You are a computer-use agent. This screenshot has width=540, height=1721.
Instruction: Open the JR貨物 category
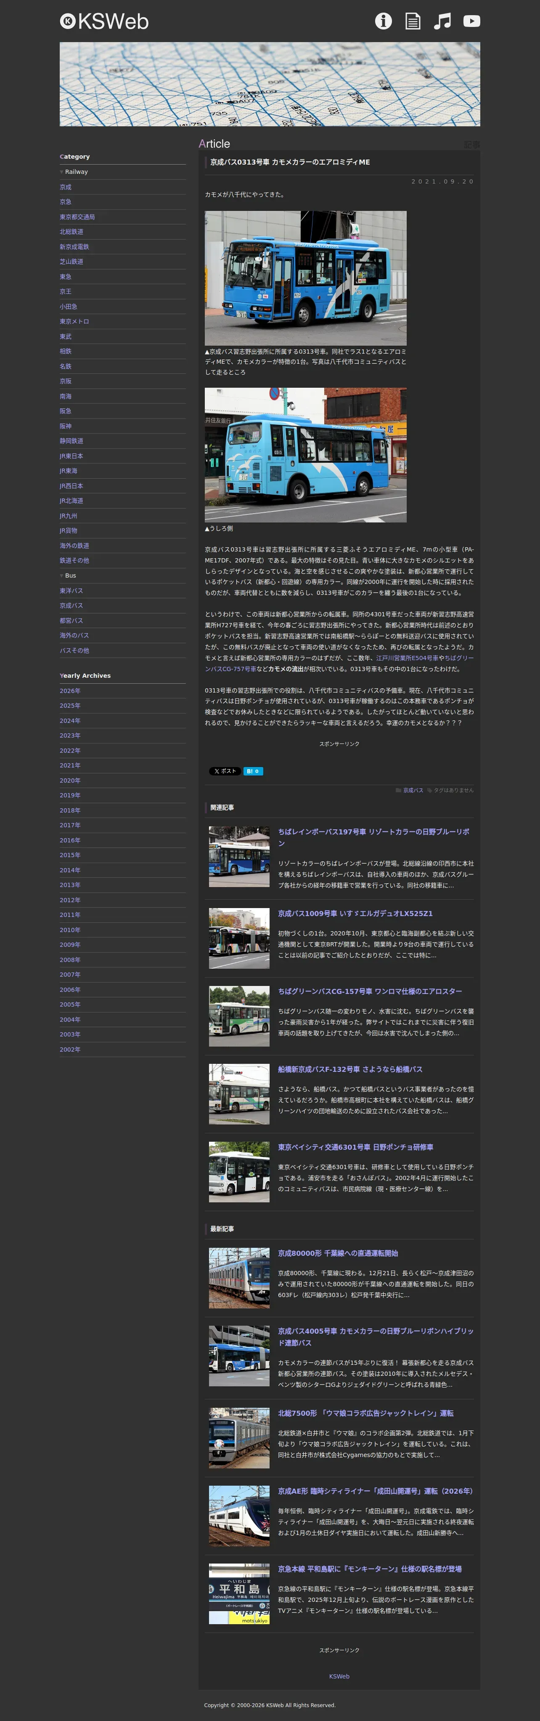click(68, 530)
